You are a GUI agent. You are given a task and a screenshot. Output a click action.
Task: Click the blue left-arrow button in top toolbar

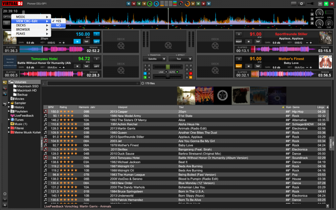point(129,4)
